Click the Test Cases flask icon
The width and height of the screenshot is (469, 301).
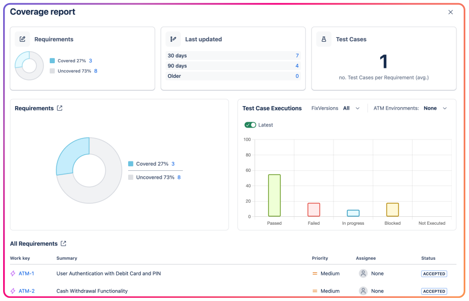(324, 39)
